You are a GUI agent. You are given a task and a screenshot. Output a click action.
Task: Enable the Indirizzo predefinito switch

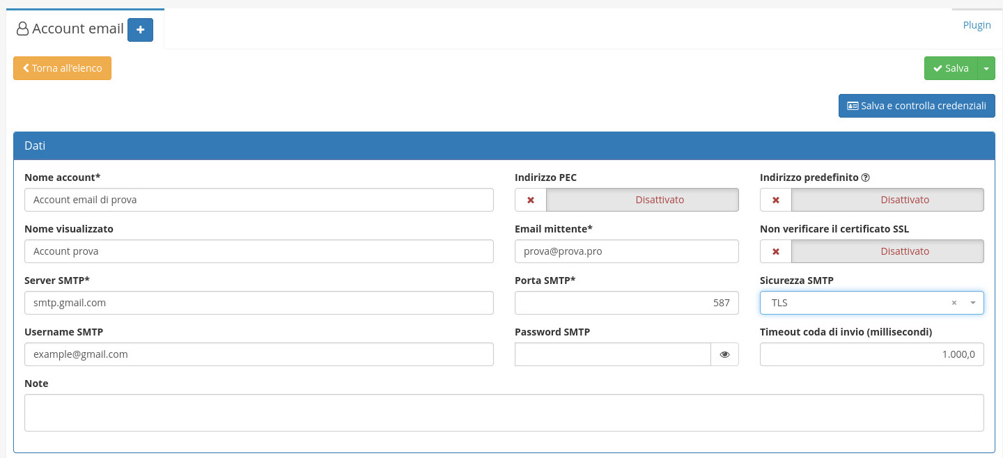tap(887, 200)
